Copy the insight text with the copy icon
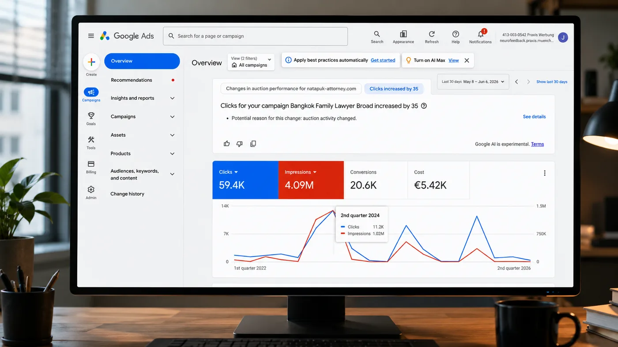The width and height of the screenshot is (618, 347). tap(253, 144)
